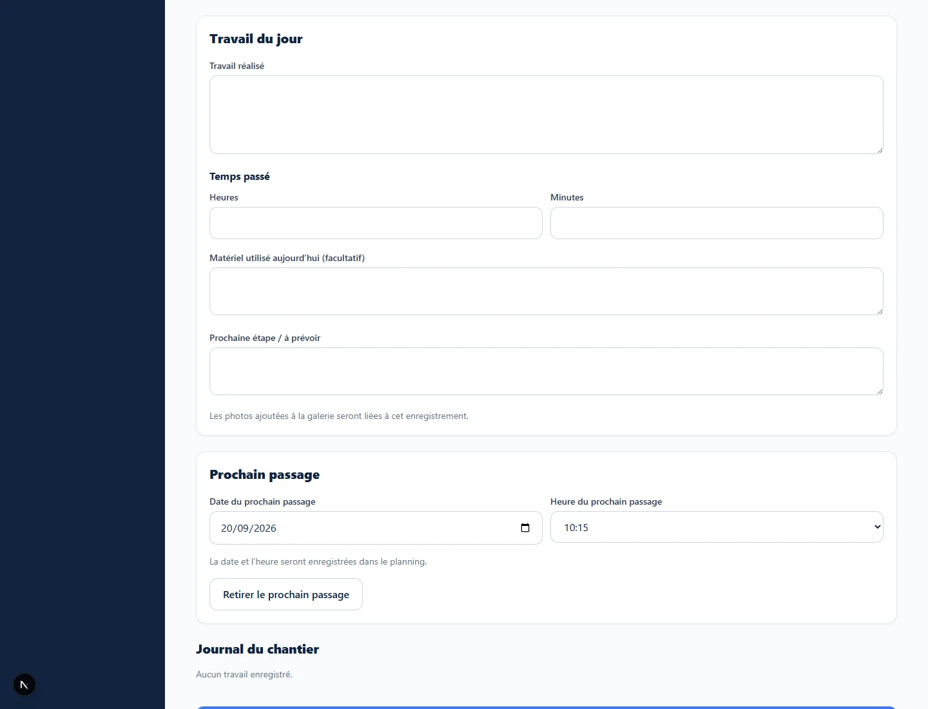Select the day segment "20" in date field
This screenshot has width=928, height=709.
pos(226,529)
